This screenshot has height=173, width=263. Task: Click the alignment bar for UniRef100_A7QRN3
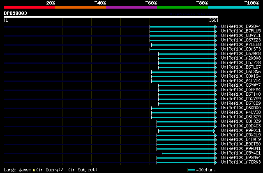186,163
